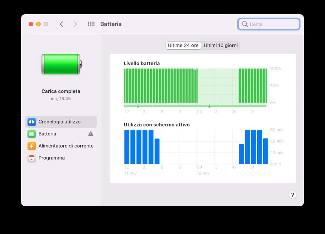
Task: Click the large green battery image
Action: 61,64
